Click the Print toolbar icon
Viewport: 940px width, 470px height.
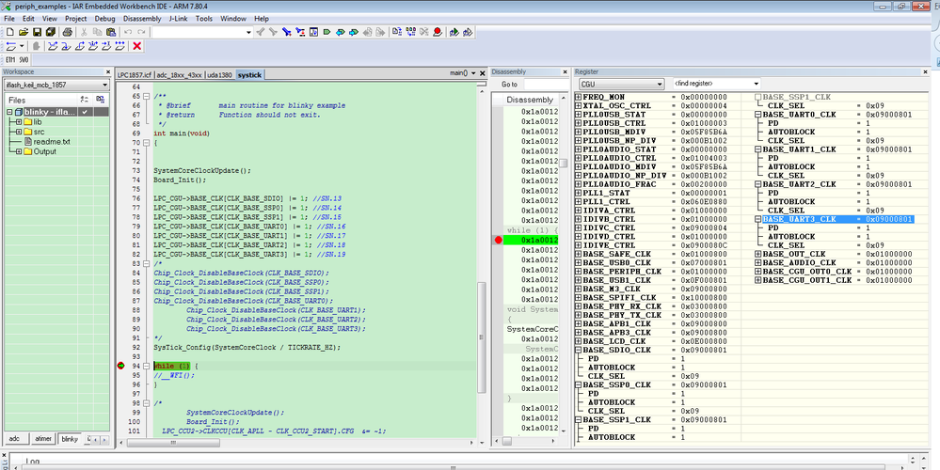[67, 32]
